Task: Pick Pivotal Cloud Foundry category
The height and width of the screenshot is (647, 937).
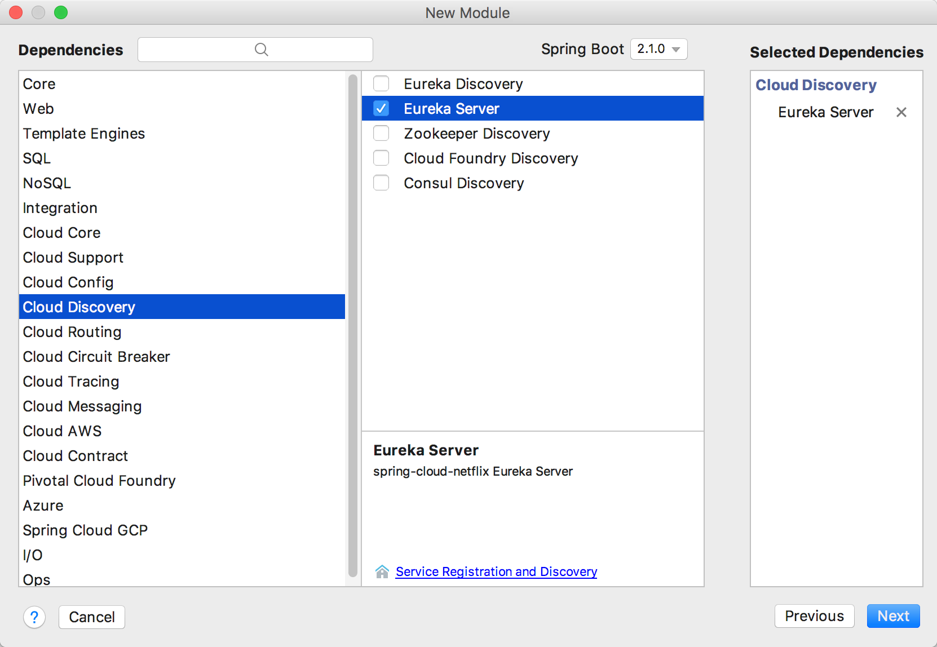Action: click(x=182, y=481)
